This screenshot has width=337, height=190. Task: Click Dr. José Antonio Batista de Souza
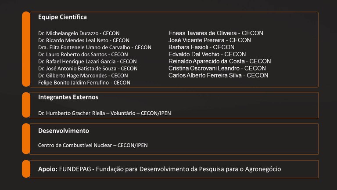tap(88, 69)
